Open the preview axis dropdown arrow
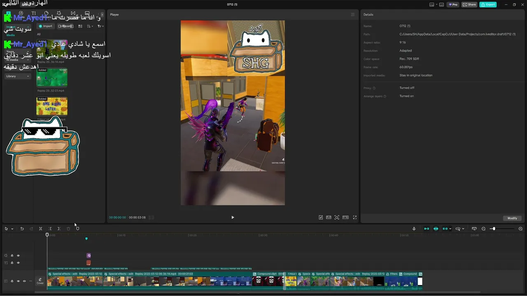Image resolution: width=527 pixels, height=296 pixels. (463, 229)
